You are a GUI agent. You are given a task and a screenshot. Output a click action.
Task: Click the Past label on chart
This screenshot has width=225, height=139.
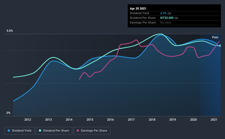(x=215, y=37)
